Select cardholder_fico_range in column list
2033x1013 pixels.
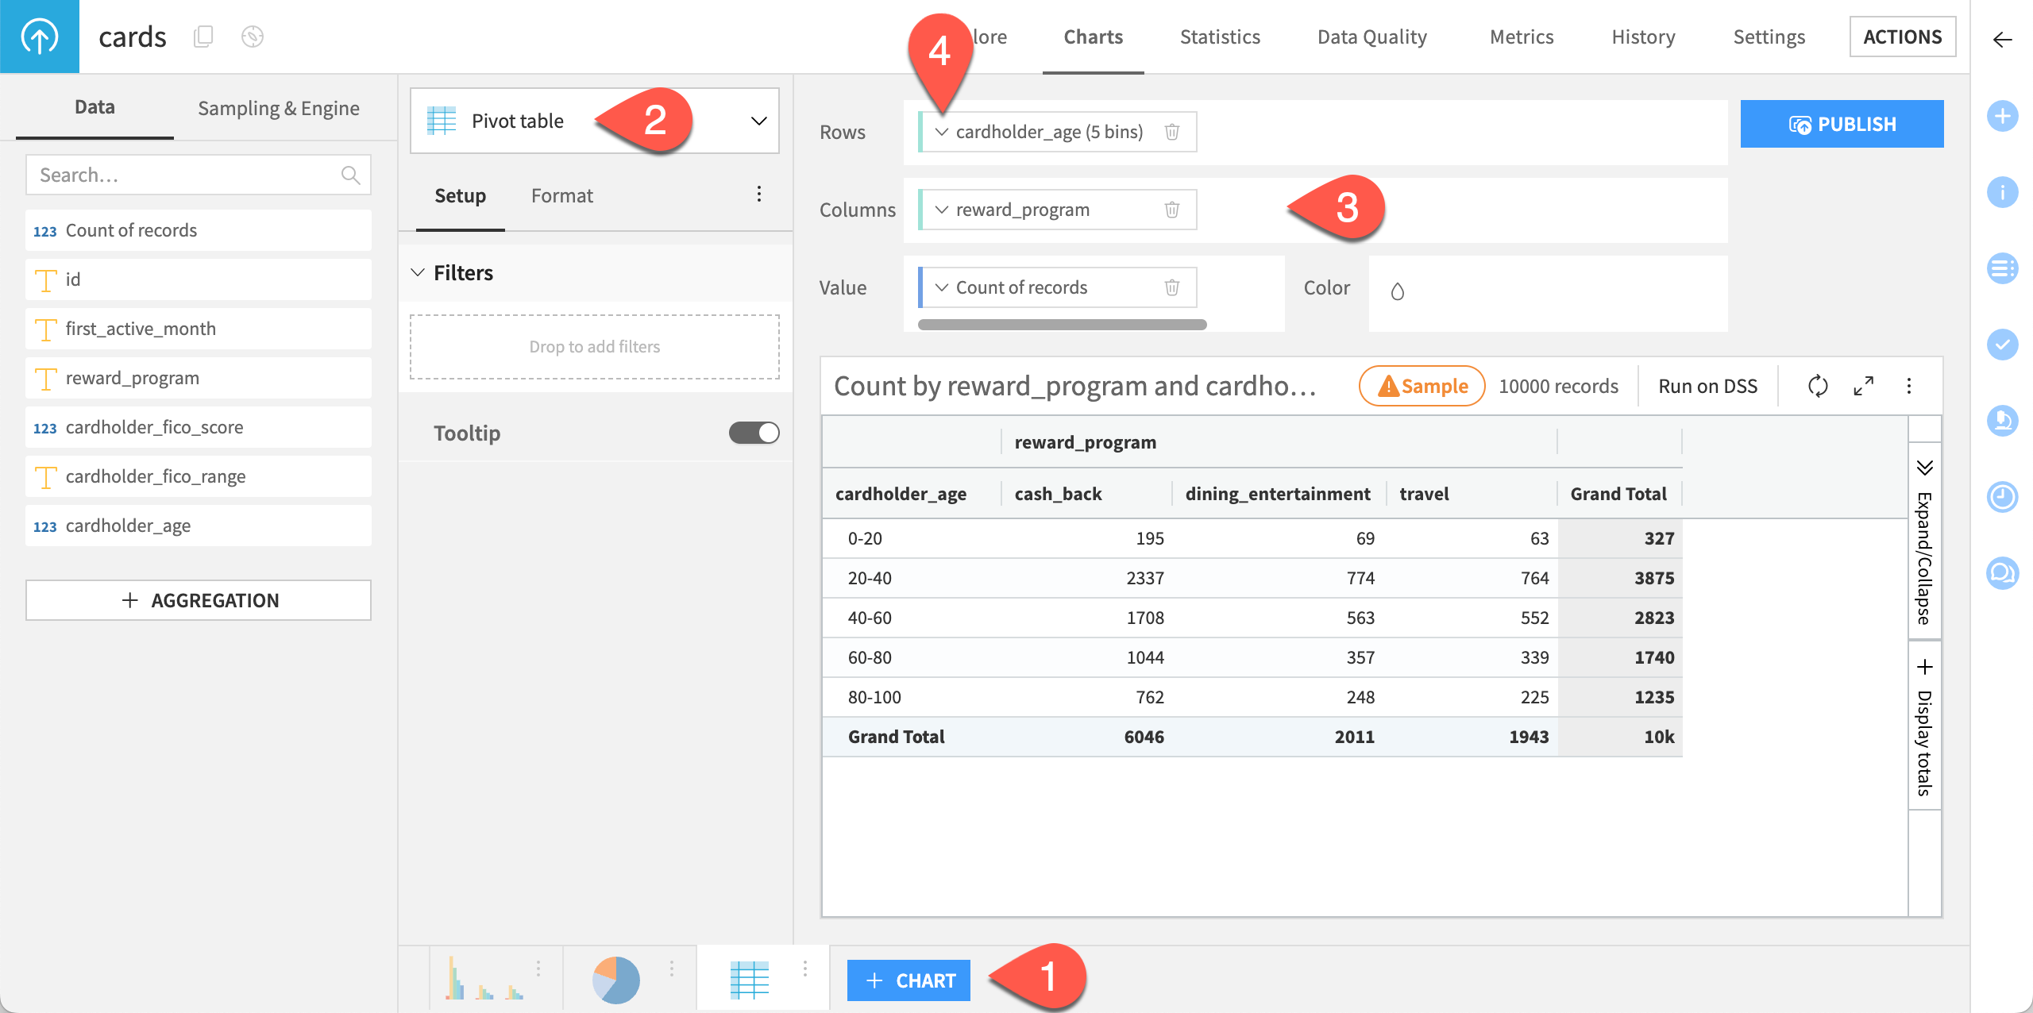[199, 476]
